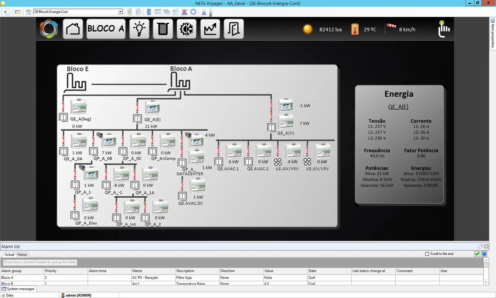Image resolution: width=496 pixels, height=298 pixels.
Task: Enable the Scroll to the end checkbox
Action: (427, 254)
